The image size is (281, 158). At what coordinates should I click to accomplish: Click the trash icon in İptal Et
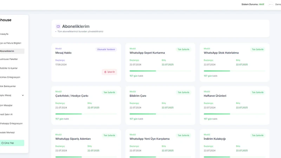point(105,72)
